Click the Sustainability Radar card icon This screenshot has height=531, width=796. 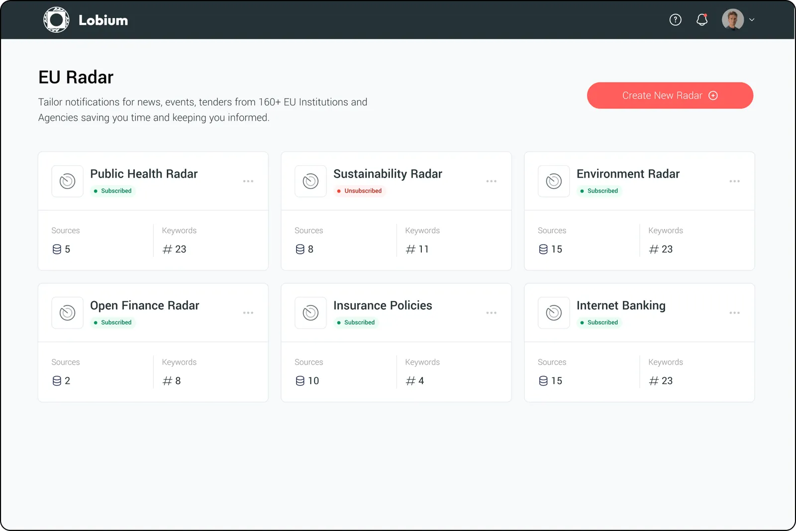310,181
